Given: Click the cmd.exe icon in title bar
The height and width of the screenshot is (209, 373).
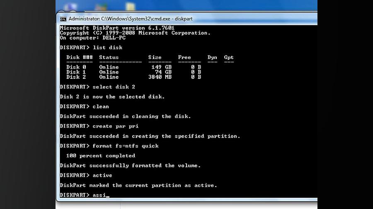Looking at the screenshot, I should coord(63,19).
